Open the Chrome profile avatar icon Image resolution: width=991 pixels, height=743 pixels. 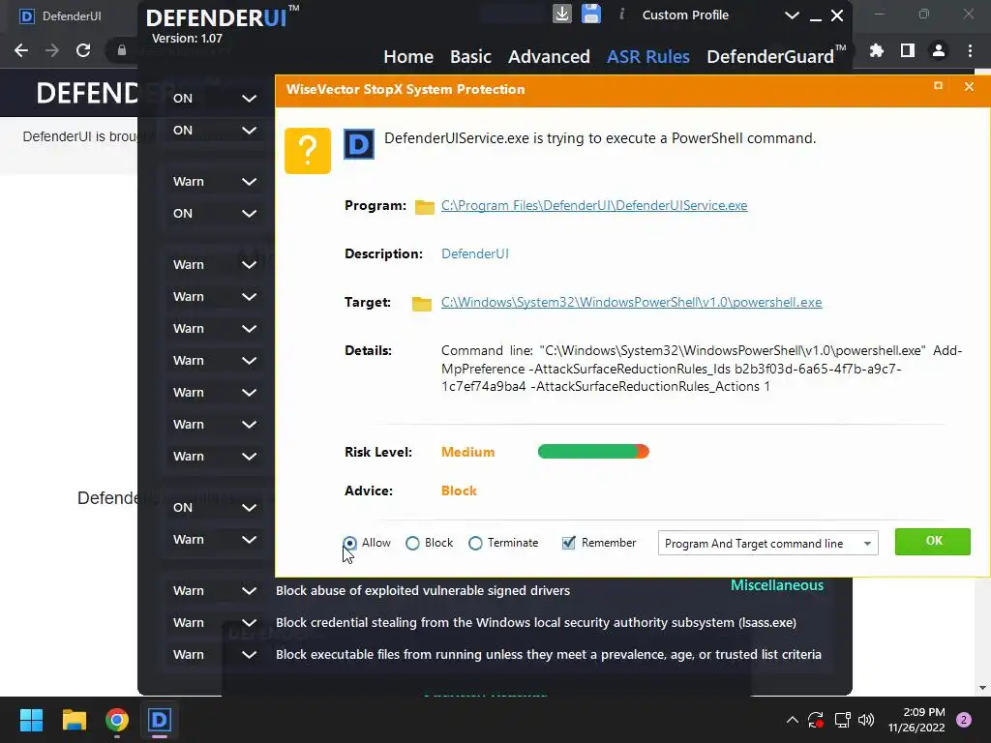point(939,50)
